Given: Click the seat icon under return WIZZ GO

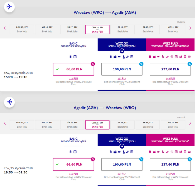Looking at the screenshot, I should [x=124, y=152].
